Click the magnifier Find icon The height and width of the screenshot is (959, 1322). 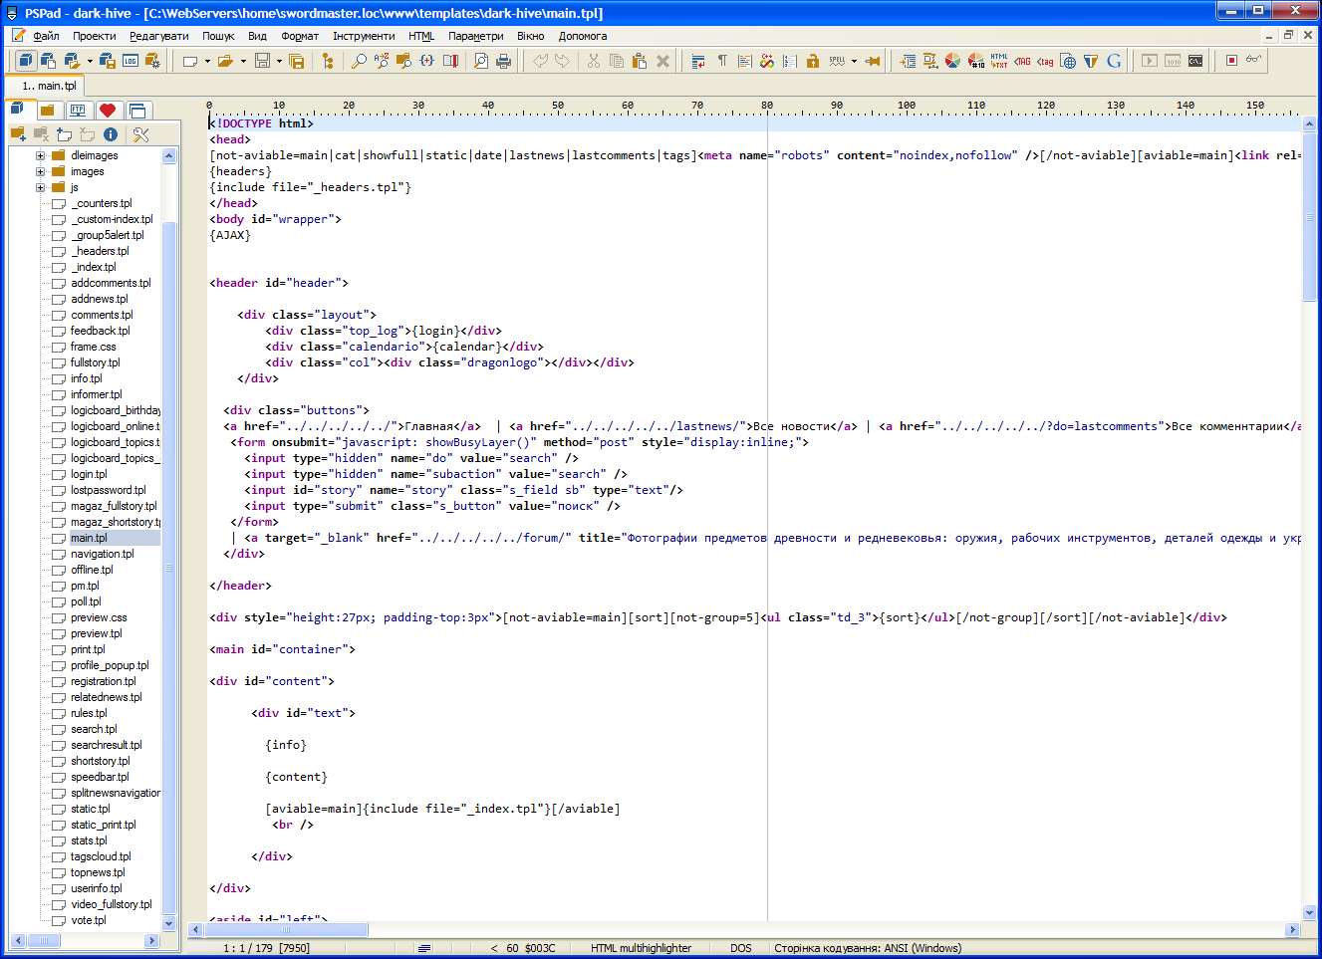359,61
